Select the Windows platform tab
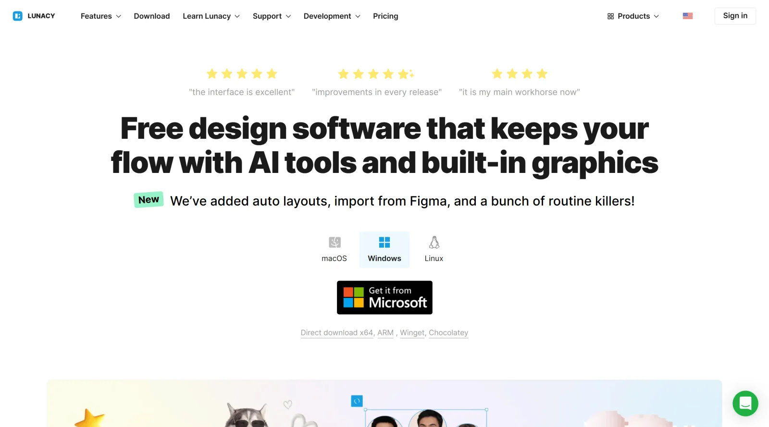 [x=384, y=249]
